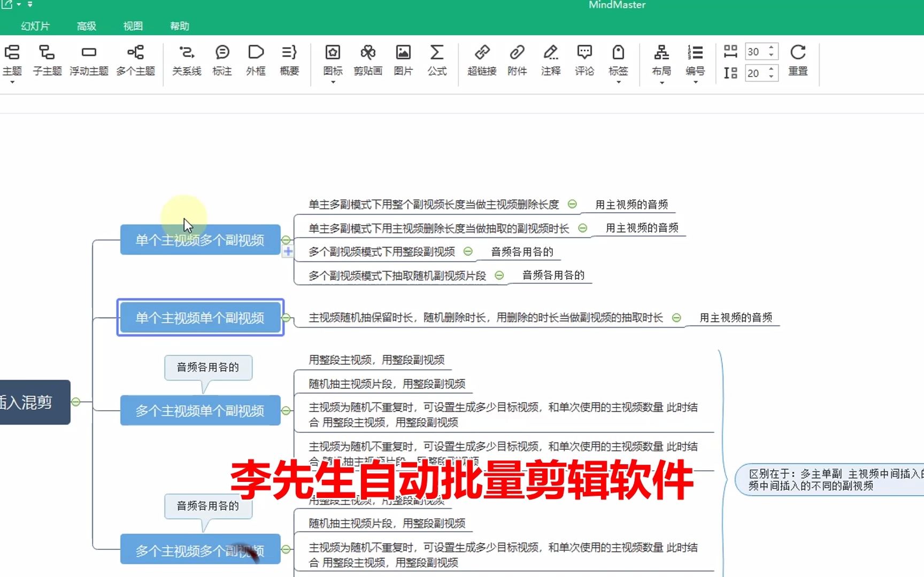
Task: Select the 音频各用各的 callout above 多个主视频单个副视频
Action: pos(208,368)
